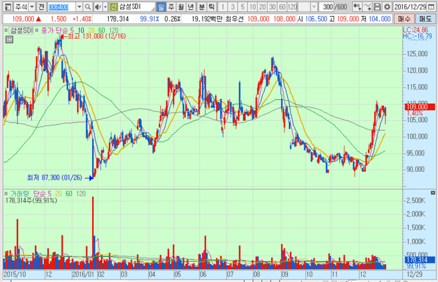
Task: Switch chart to 월 (monthly) period
Action: pos(181,7)
